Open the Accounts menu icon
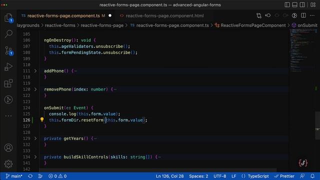The width and height of the screenshot is (320, 180). pos(8,148)
